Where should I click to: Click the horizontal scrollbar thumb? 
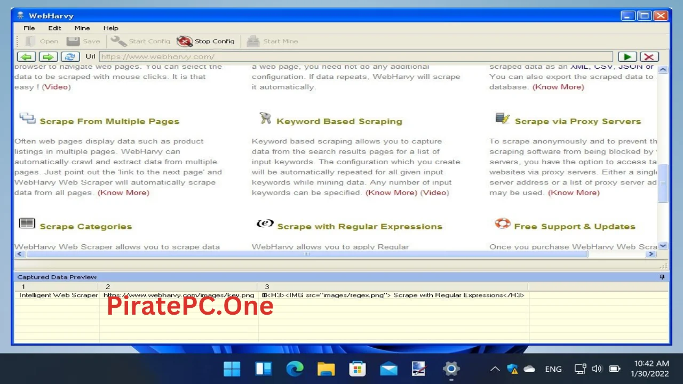(x=307, y=254)
